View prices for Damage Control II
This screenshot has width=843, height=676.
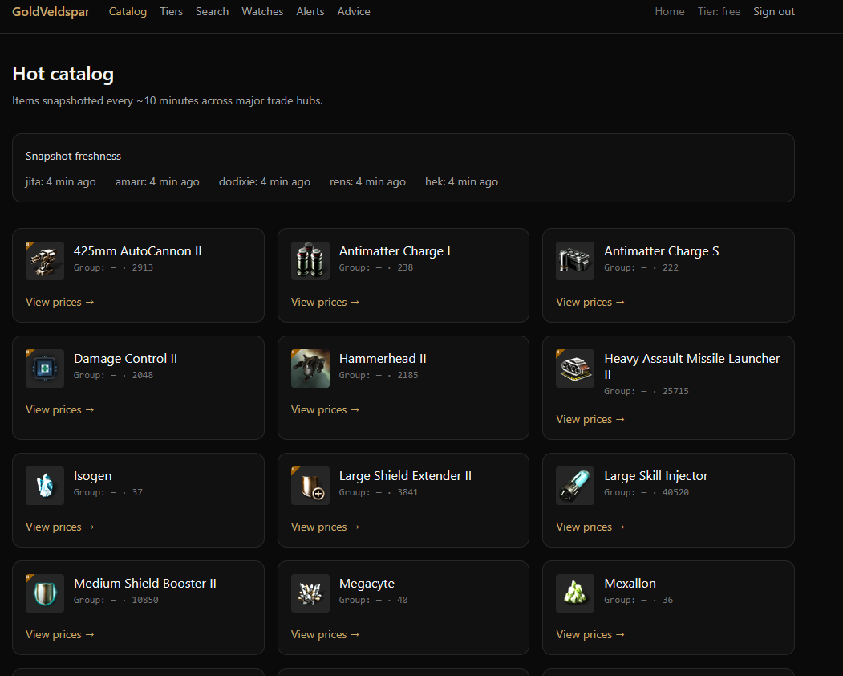tap(59, 410)
